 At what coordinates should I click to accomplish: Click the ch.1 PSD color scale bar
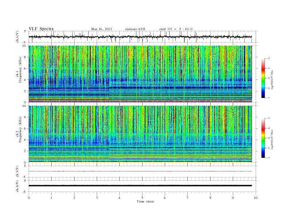coord(263,78)
